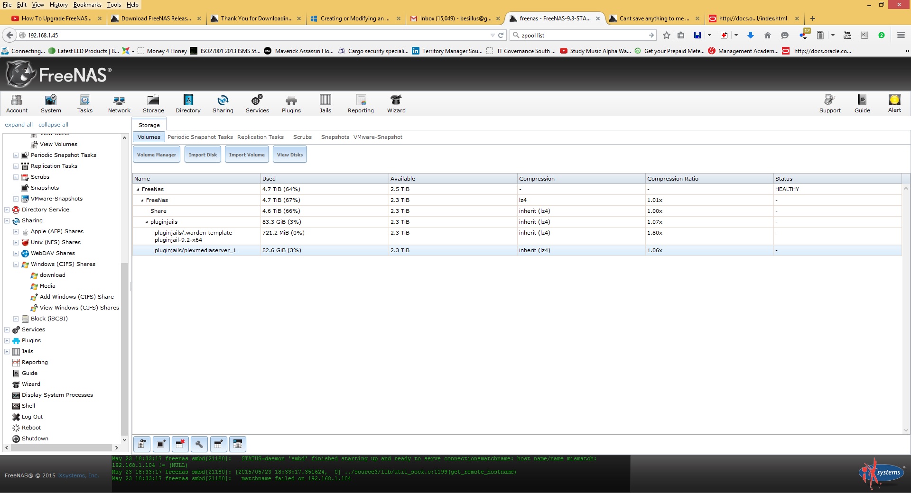
Task: Expand Replication Tasks tree node
Action: pos(16,166)
